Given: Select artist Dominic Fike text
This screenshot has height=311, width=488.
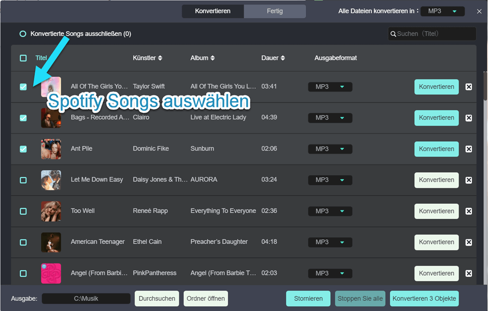Looking at the screenshot, I should 151,149.
